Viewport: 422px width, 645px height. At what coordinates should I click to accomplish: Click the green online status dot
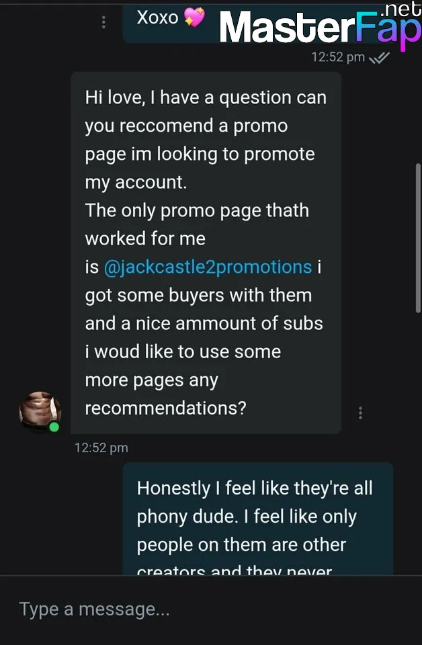click(x=54, y=427)
